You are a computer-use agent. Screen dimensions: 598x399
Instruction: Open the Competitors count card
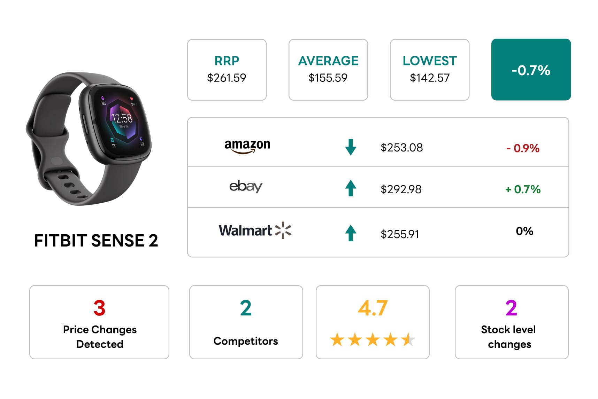click(246, 322)
